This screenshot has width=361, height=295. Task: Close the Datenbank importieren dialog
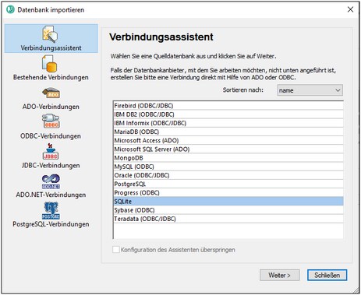(350, 9)
